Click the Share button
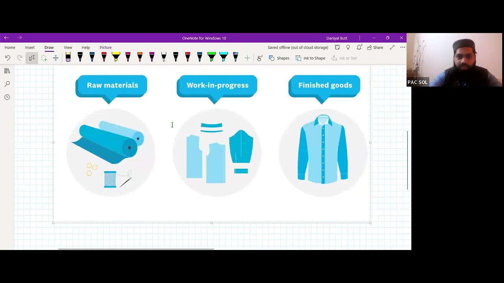Screen dimensions: 504x283 click(375, 48)
